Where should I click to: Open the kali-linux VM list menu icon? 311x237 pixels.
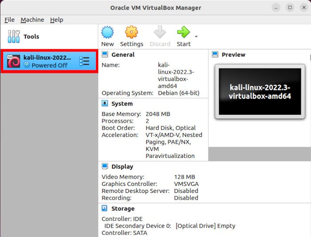(x=84, y=61)
